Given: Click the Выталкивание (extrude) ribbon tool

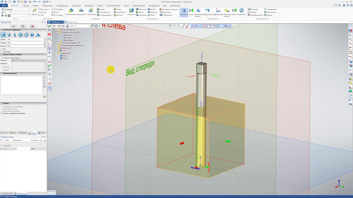Looking at the screenshot, I should point(71,12).
